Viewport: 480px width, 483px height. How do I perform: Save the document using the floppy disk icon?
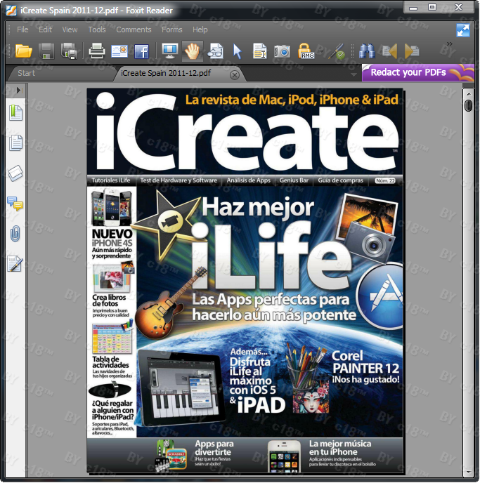click(46, 51)
